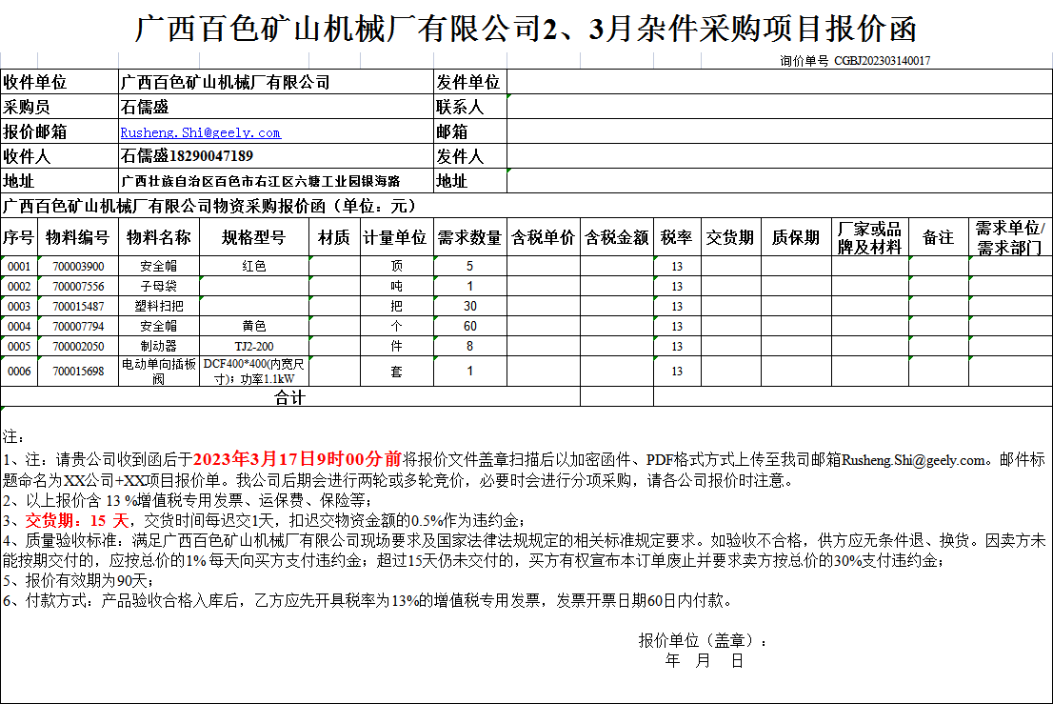Screen dimensions: 1053x704
Task: Select material code 700003900
Action: 78,266
